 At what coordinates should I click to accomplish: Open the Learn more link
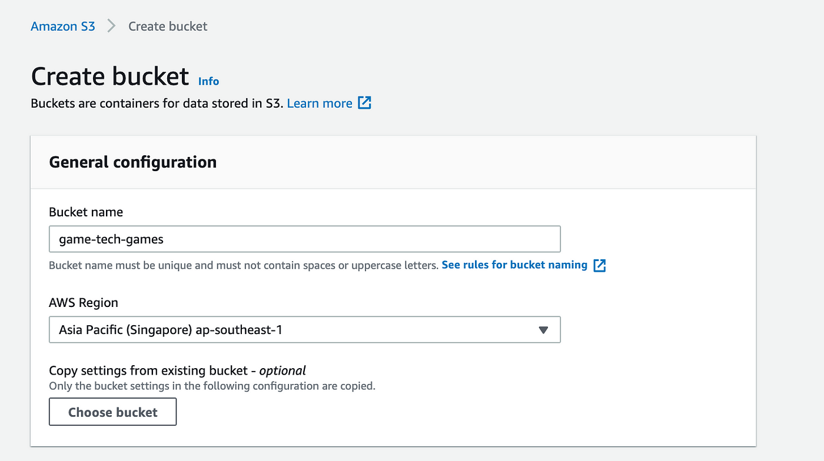click(320, 103)
